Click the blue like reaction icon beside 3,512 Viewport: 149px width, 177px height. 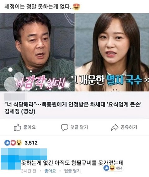pos(7,143)
